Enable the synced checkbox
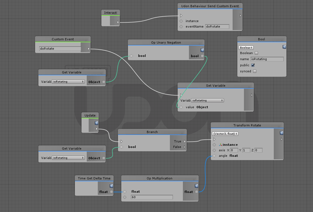The width and height of the screenshot is (313, 212). [255, 71]
